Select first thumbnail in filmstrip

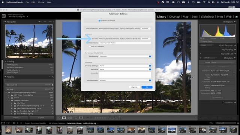tap(8, 130)
